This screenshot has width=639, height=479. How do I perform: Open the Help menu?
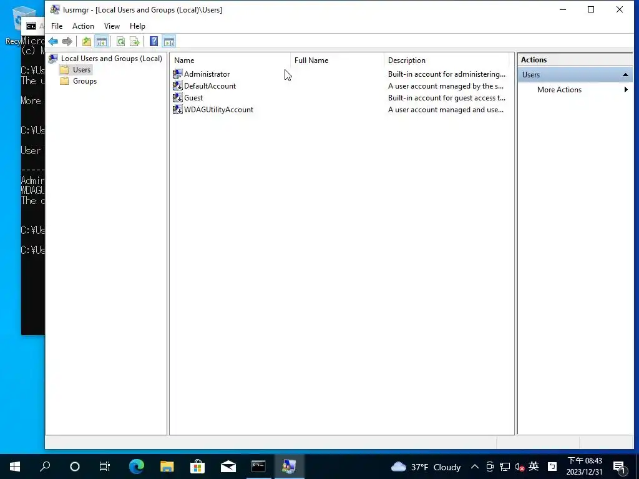coord(137,26)
